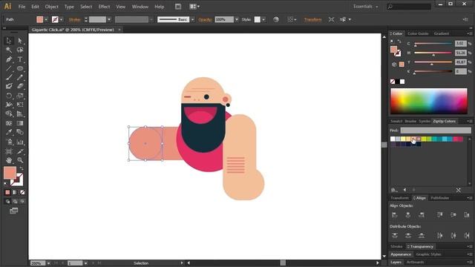Select the Eraser tool
The height and width of the screenshot is (267, 475).
coord(20,86)
